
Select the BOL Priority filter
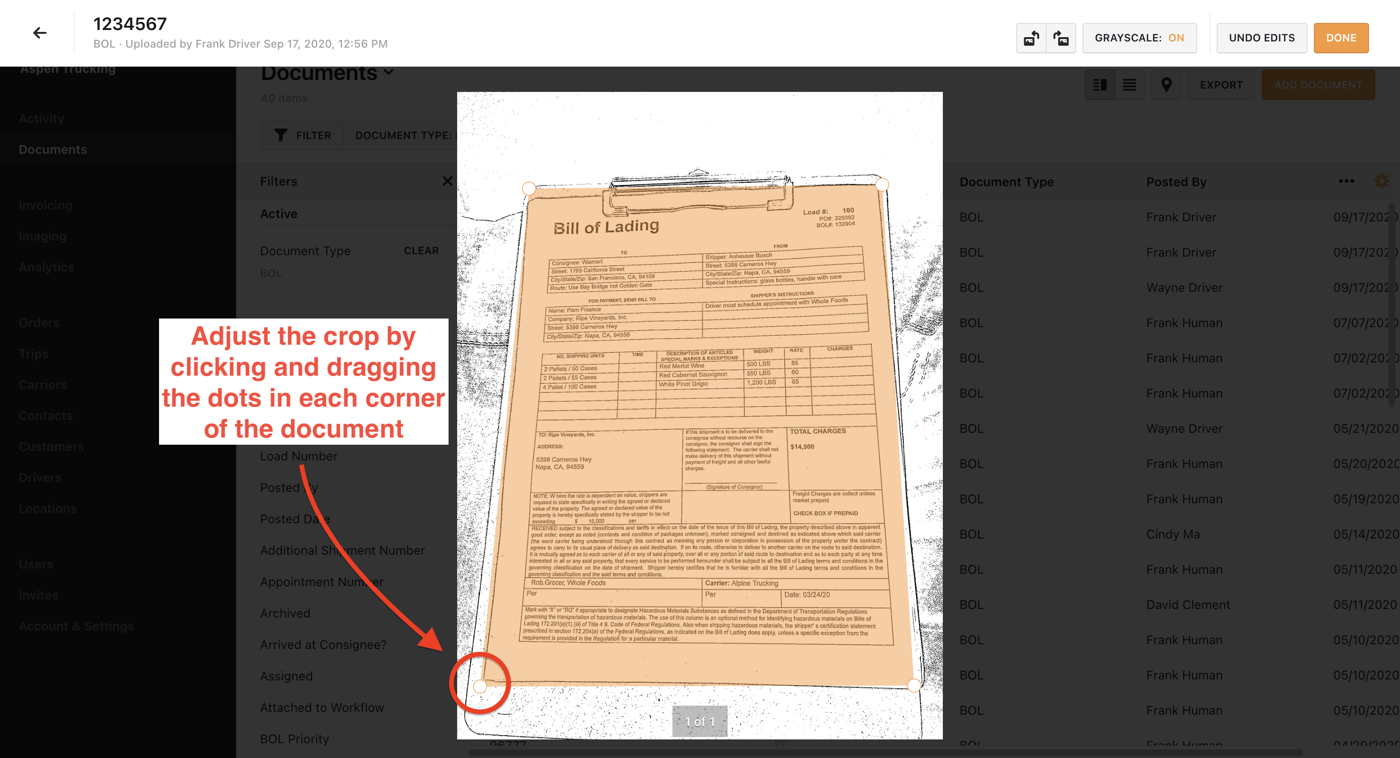coord(294,739)
